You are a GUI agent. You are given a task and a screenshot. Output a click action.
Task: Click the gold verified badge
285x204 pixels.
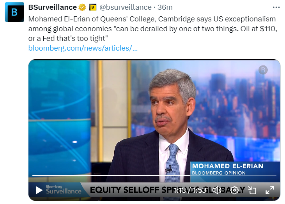[82, 7]
